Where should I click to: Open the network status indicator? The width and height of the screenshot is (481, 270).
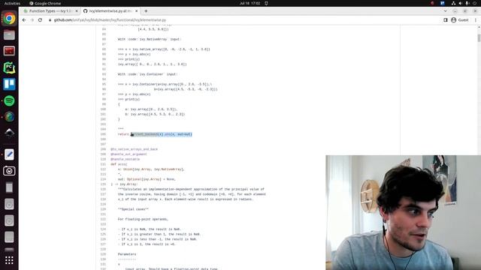coord(453,3)
